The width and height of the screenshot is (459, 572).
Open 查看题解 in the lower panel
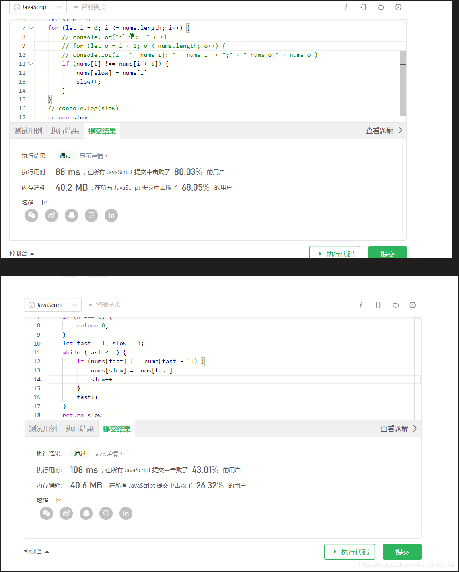click(x=399, y=429)
